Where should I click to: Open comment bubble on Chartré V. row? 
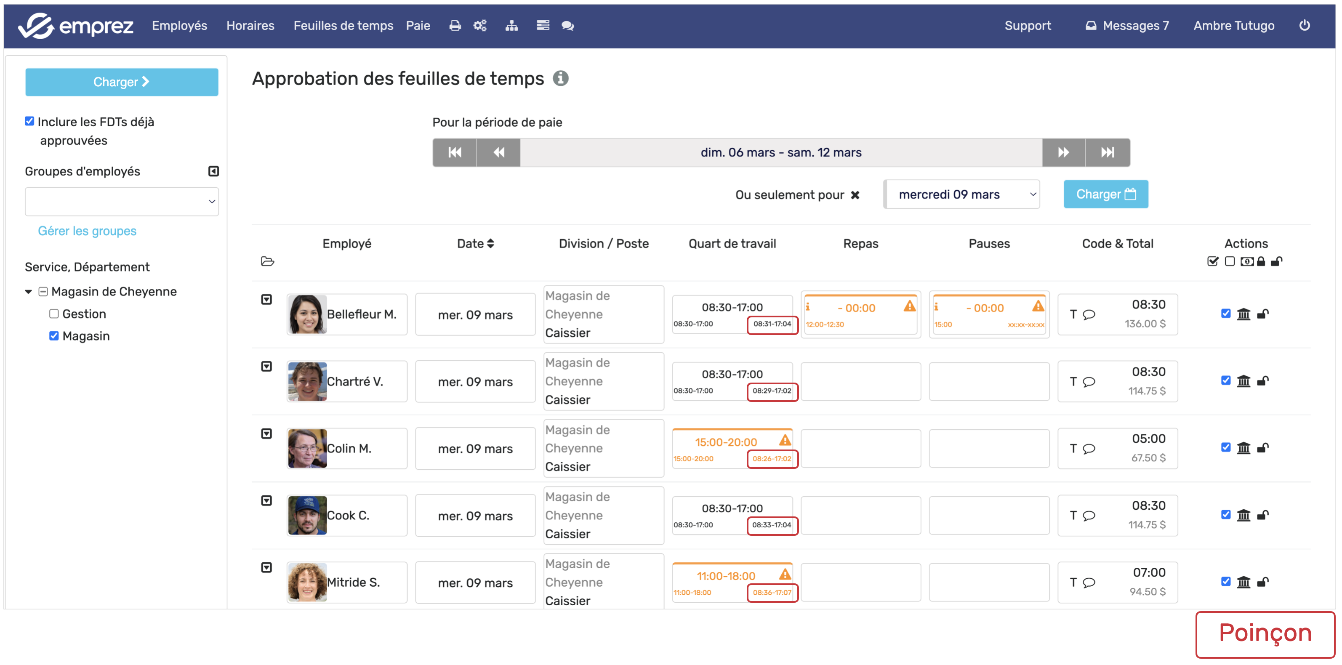click(1089, 382)
